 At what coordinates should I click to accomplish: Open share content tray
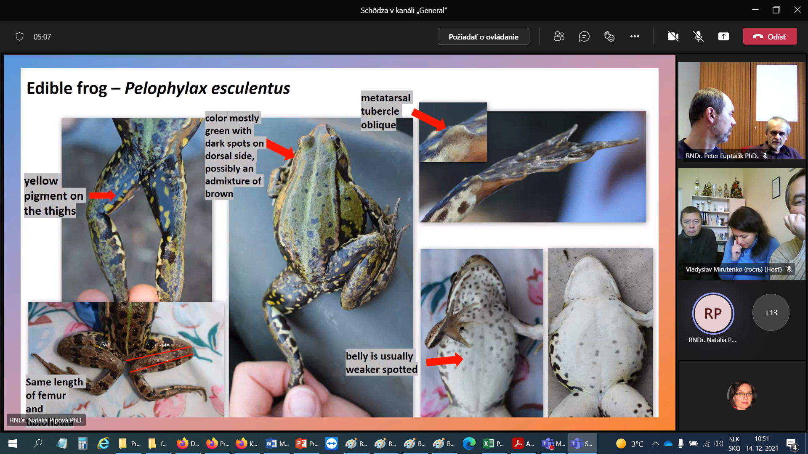723,37
